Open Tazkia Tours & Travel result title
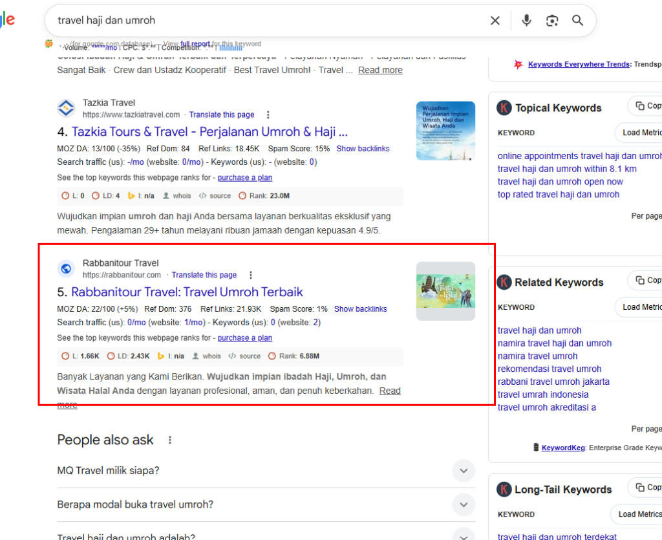The width and height of the screenshot is (662, 540). [209, 132]
